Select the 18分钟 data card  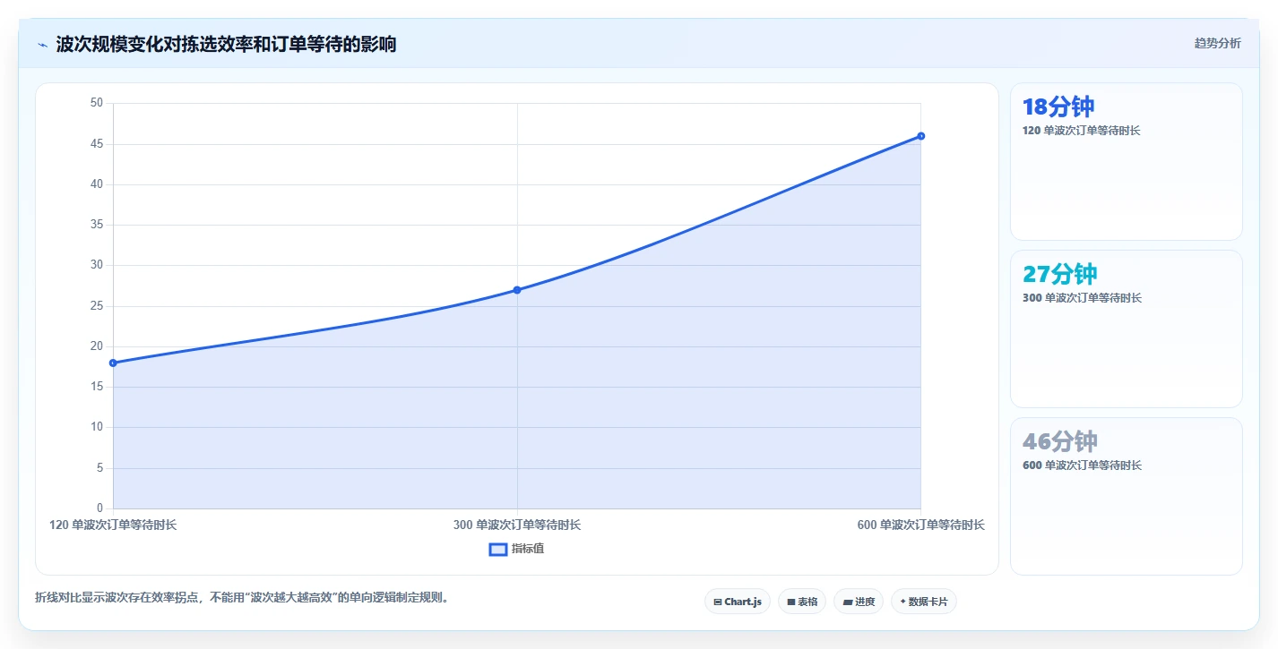(1126, 161)
